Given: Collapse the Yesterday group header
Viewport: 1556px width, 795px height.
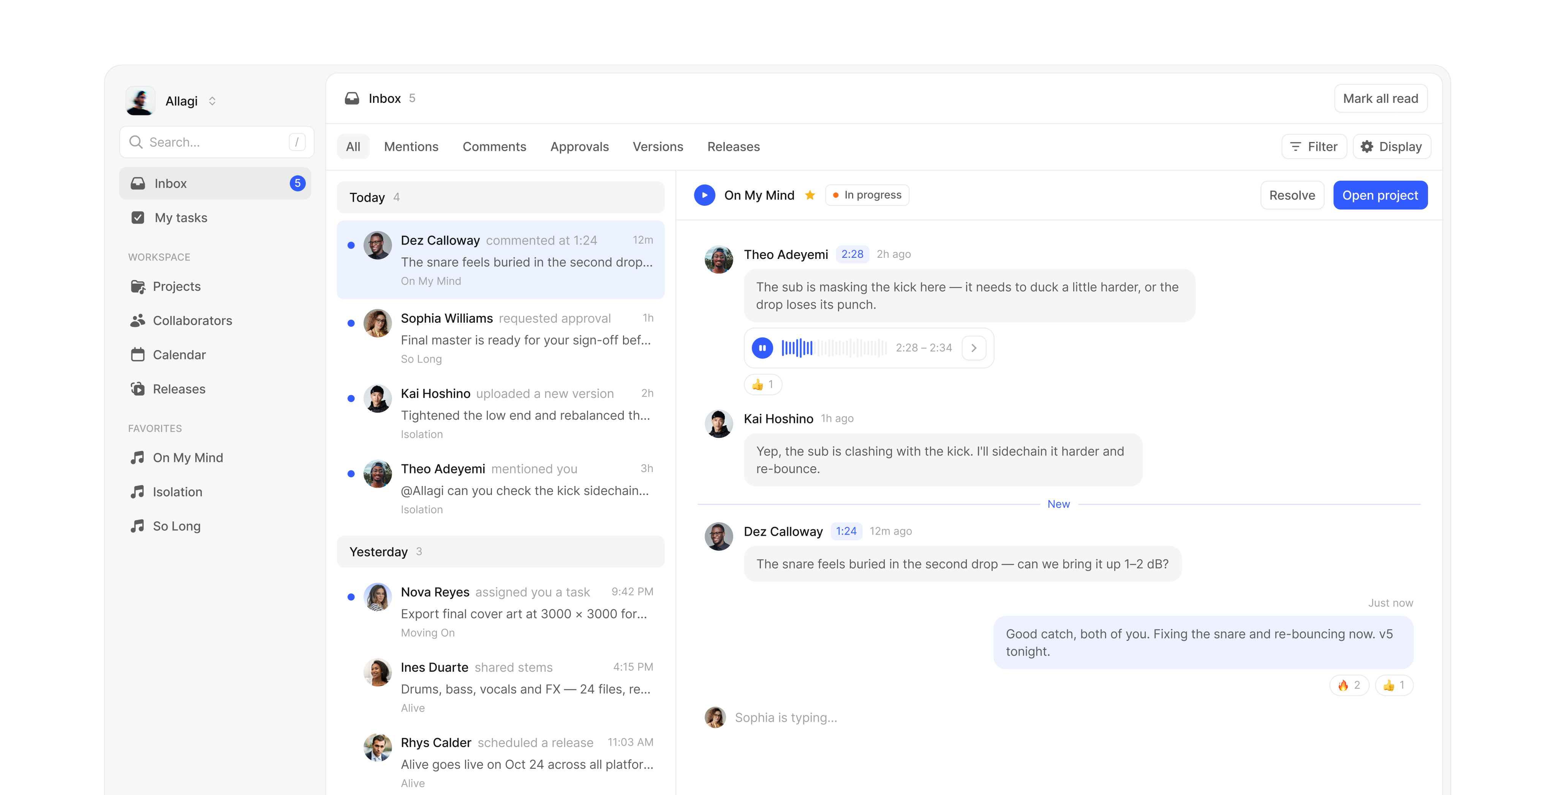Looking at the screenshot, I should tap(501, 552).
